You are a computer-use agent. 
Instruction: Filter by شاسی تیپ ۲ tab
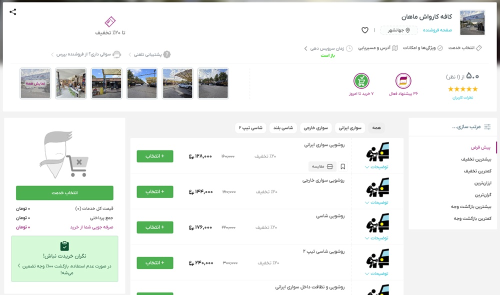pyautogui.click(x=250, y=128)
